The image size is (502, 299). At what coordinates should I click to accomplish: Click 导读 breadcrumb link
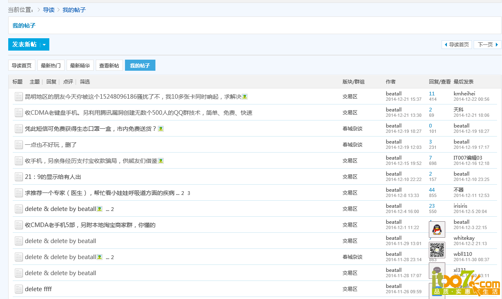click(x=49, y=9)
